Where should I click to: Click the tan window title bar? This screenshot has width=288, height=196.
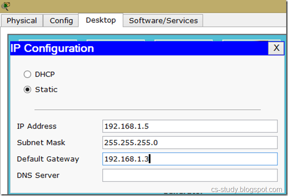(148, 6)
